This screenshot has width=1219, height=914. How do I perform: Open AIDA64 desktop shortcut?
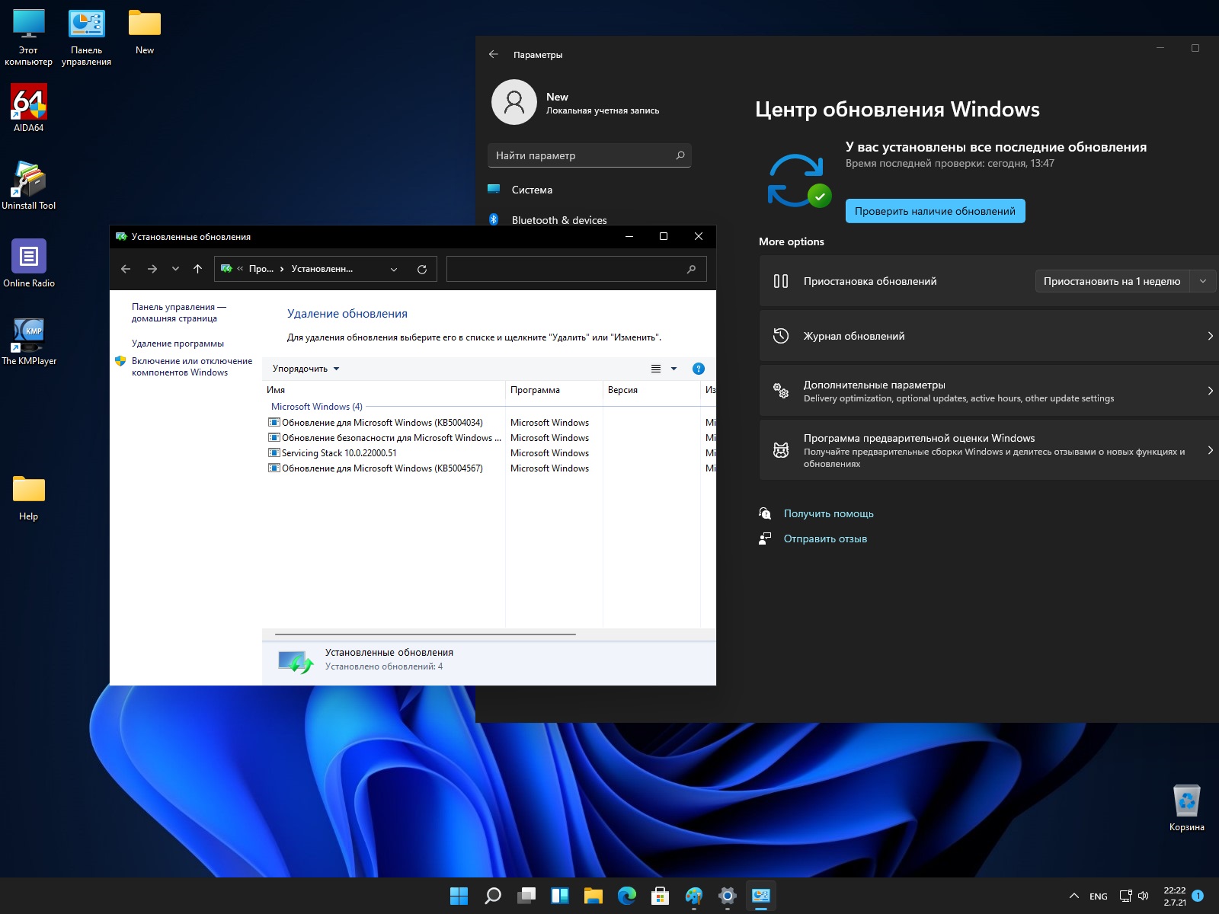click(x=29, y=103)
